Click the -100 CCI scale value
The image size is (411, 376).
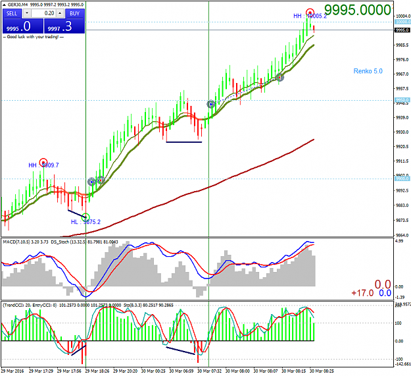pyautogui.click(x=399, y=359)
